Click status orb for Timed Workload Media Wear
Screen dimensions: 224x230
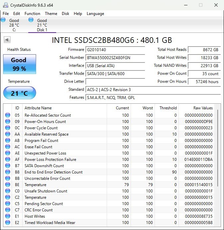point(8,222)
